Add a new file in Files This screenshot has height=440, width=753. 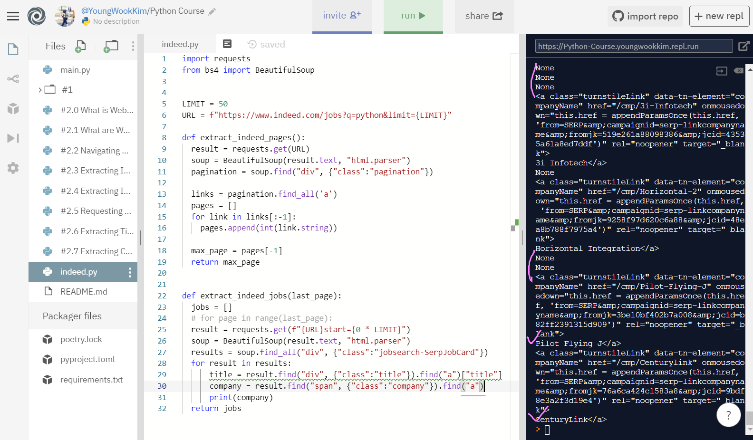pyautogui.click(x=81, y=46)
